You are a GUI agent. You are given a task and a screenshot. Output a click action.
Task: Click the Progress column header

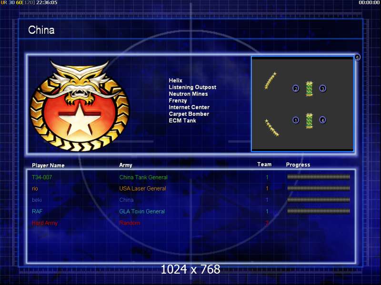298,165
